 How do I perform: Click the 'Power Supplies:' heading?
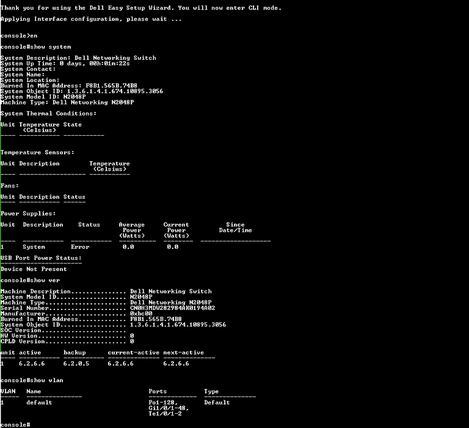tap(28, 213)
